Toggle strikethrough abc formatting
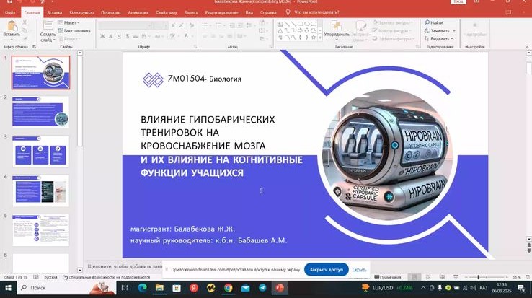This screenshot has width=532, height=298. coord(136,36)
